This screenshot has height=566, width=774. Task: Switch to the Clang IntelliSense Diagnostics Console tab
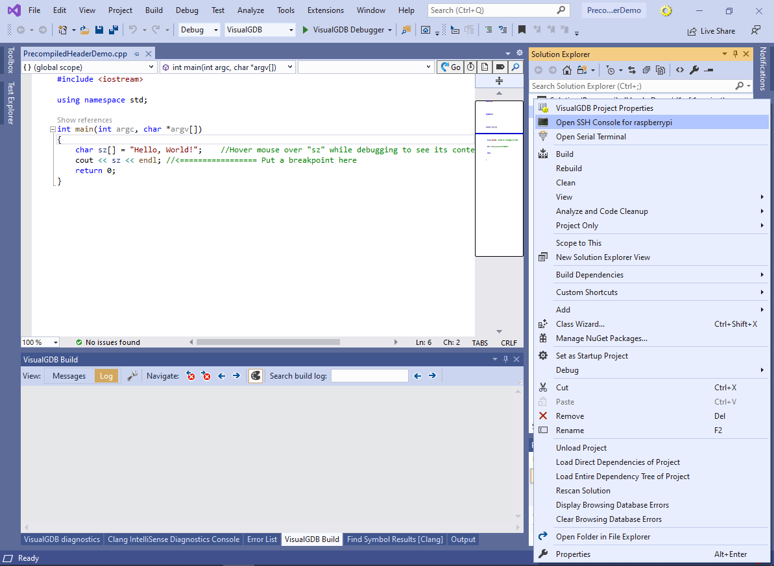click(174, 539)
